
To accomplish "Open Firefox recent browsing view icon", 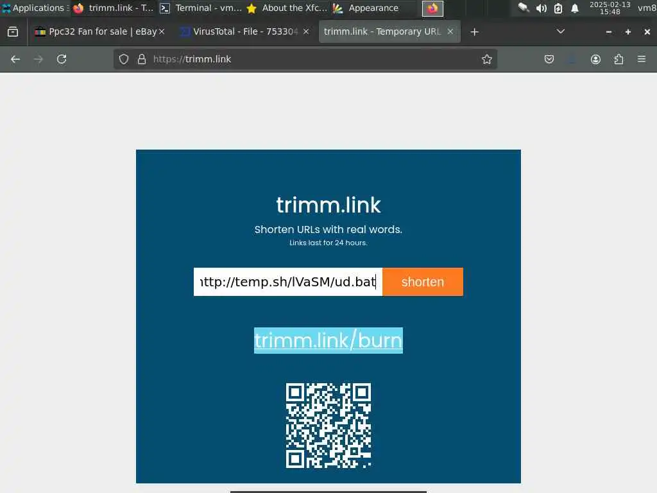I will (x=13, y=32).
